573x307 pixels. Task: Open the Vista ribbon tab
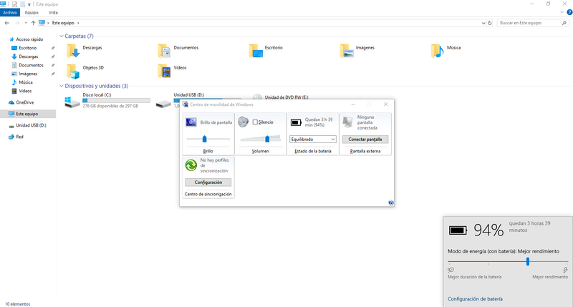tap(53, 12)
